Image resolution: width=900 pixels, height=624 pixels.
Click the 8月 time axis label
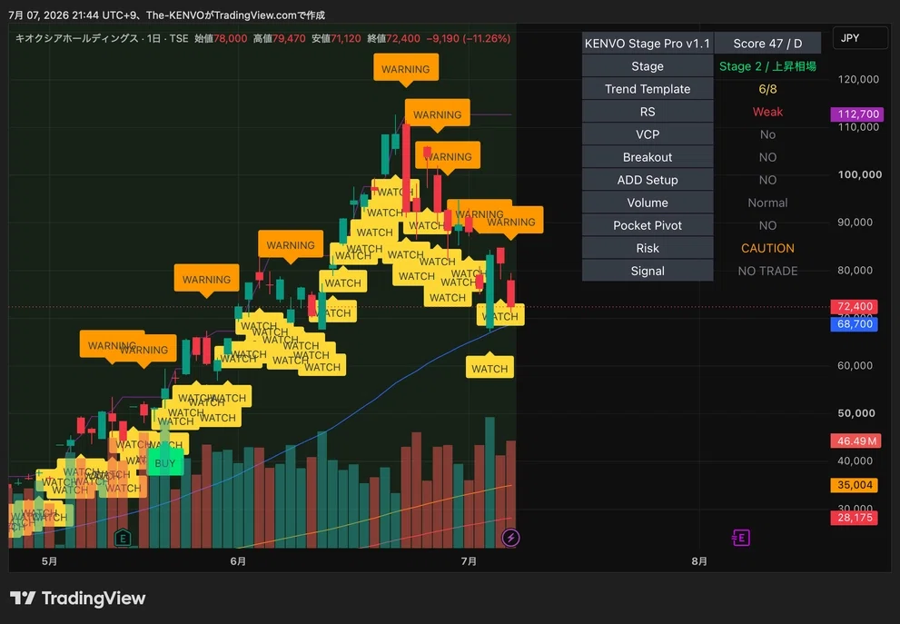(699, 560)
